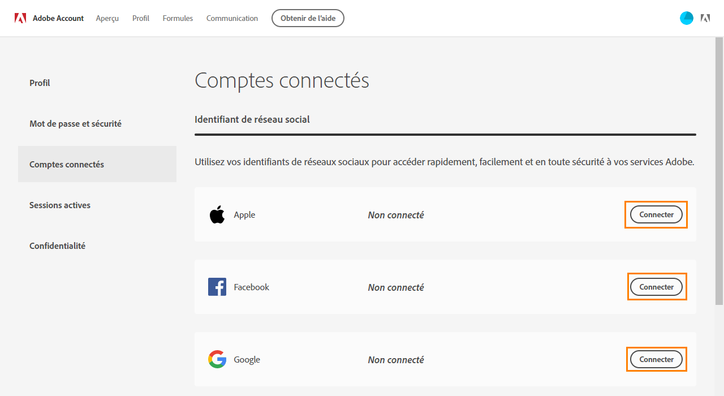This screenshot has height=396, width=724.
Task: Open the user profile avatar
Action: point(687,18)
